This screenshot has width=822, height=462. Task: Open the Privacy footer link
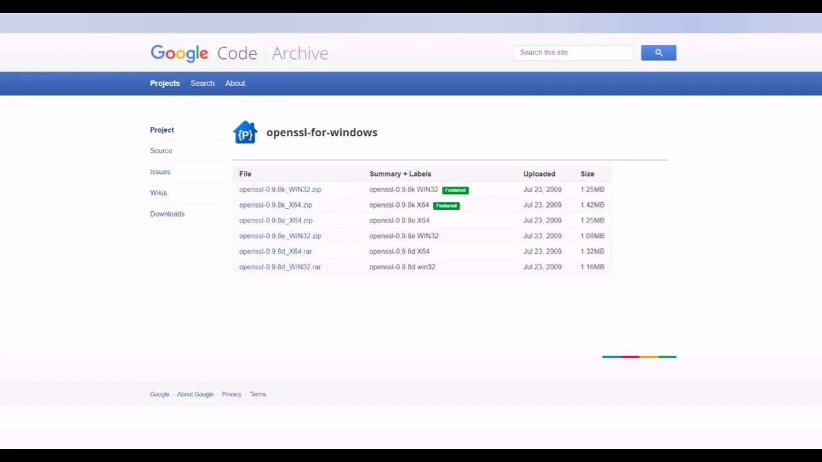click(x=232, y=394)
